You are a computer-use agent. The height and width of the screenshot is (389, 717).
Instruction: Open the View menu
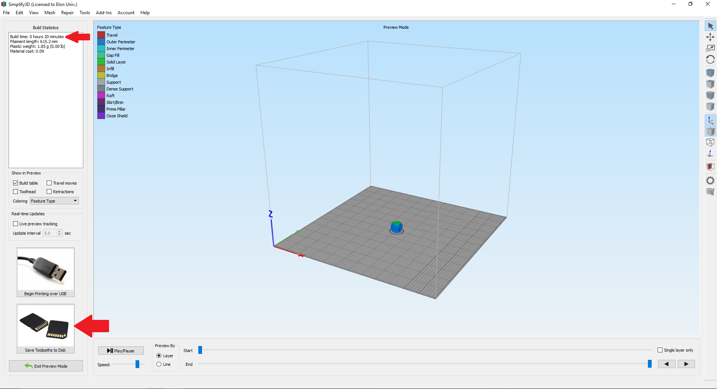point(34,13)
